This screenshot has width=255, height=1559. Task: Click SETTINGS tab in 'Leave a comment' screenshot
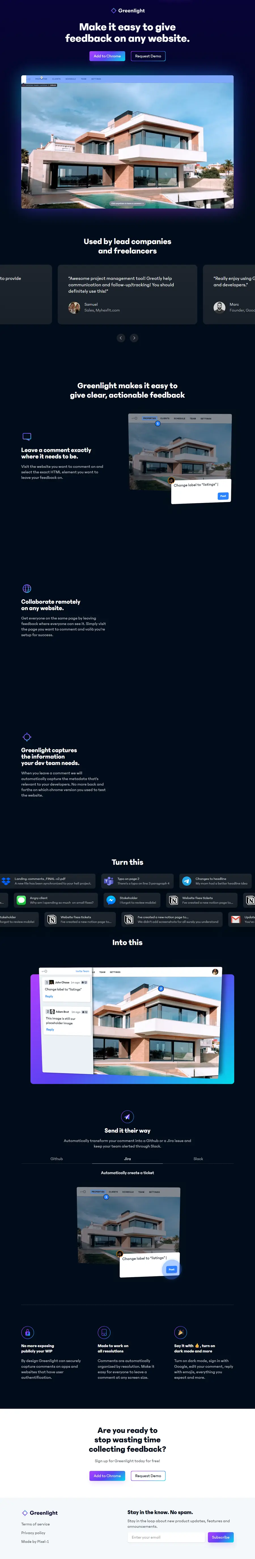tap(206, 418)
